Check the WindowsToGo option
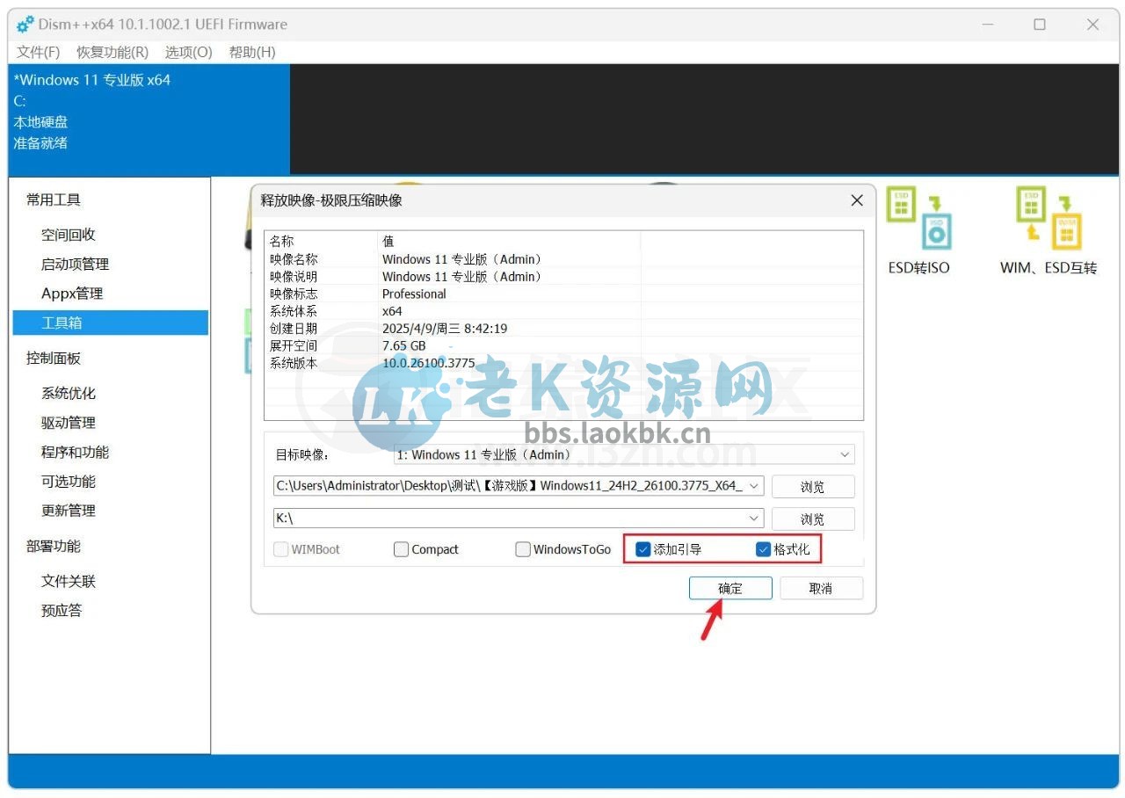 pyautogui.click(x=523, y=549)
